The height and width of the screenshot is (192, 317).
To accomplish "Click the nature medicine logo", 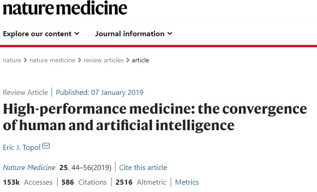I will (x=65, y=8).
